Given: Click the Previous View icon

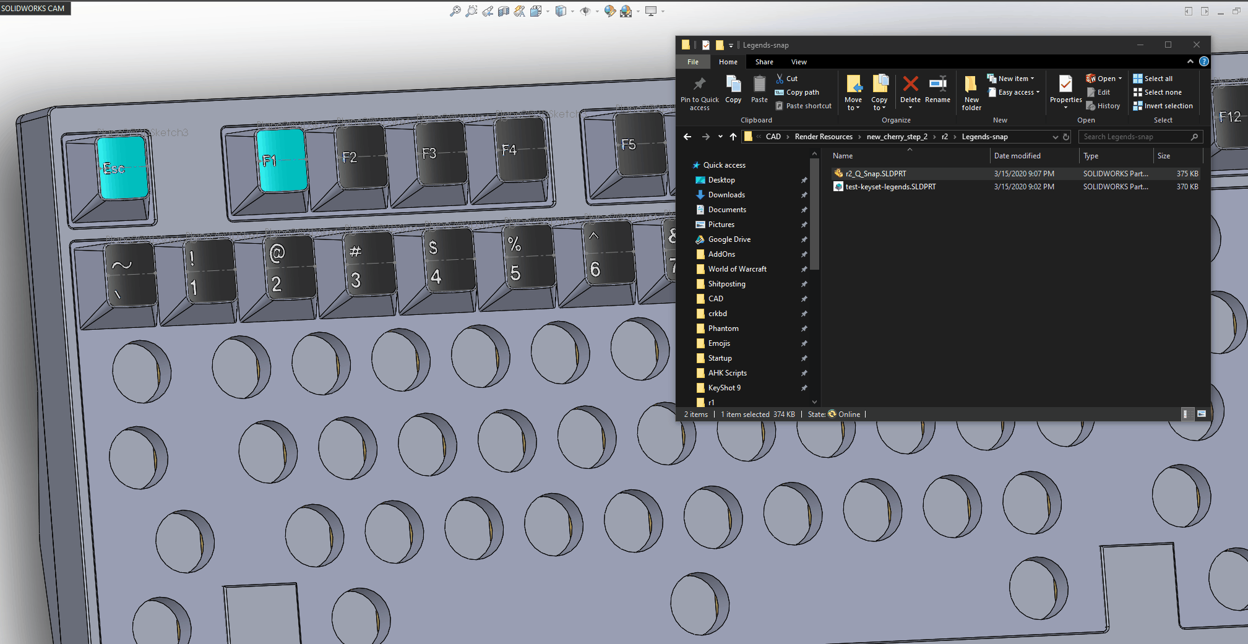Looking at the screenshot, I should [488, 11].
